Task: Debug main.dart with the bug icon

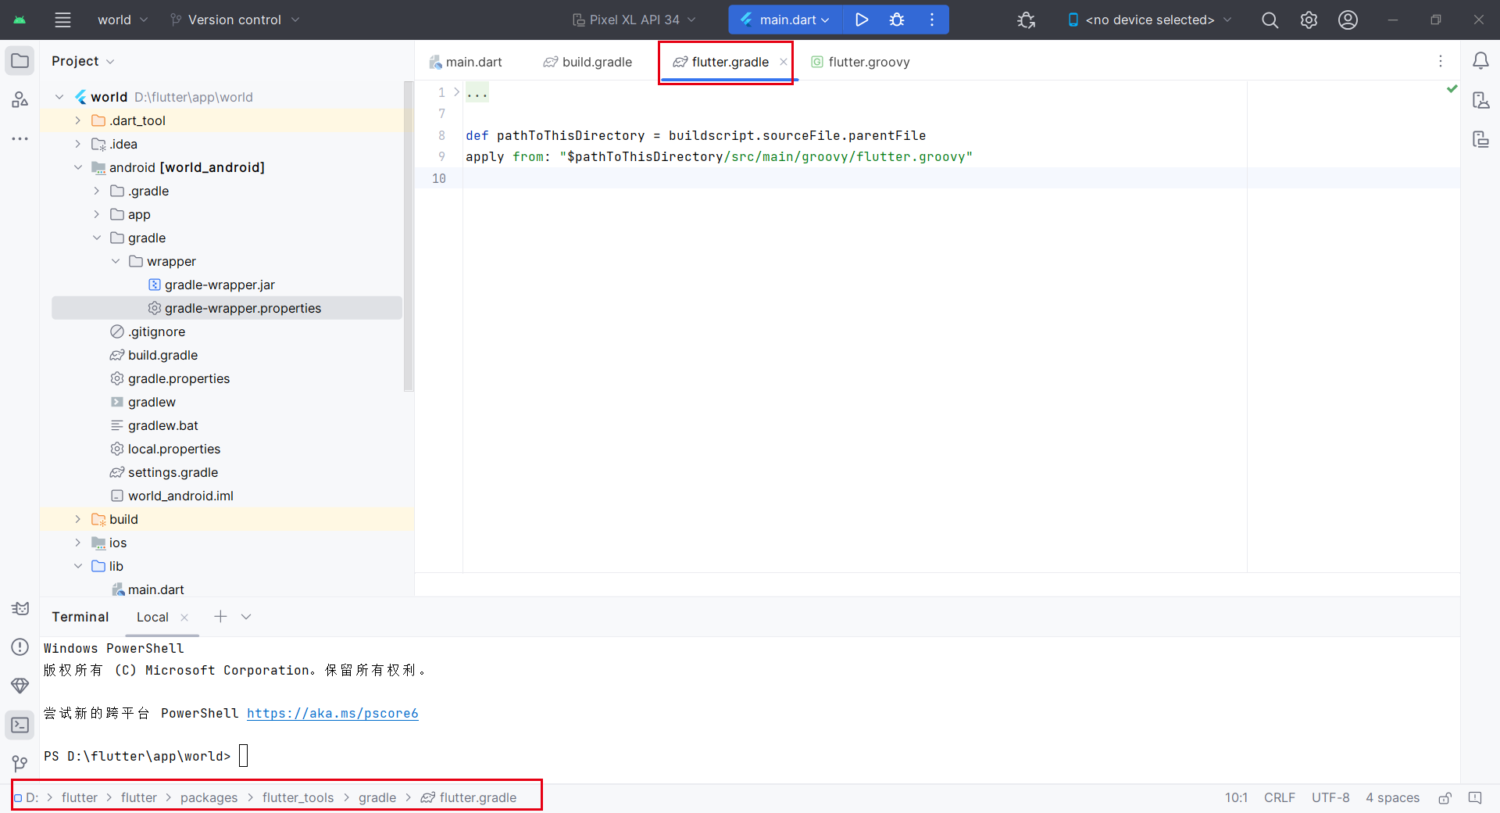Action: 897,20
